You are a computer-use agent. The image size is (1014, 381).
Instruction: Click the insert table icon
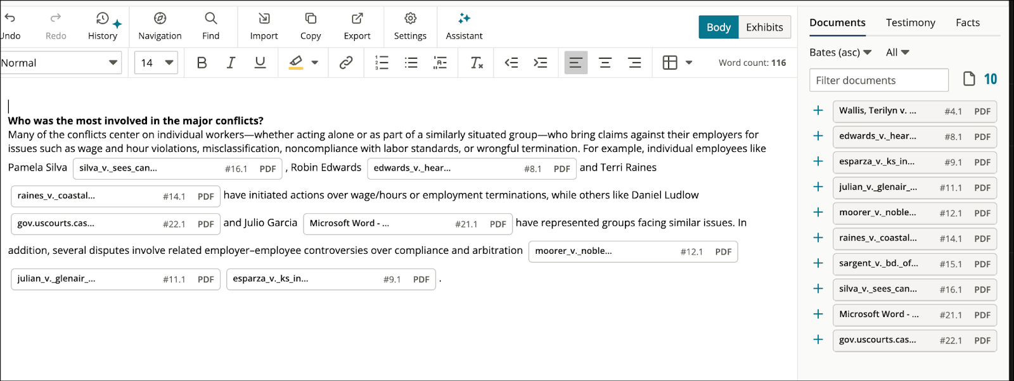670,63
